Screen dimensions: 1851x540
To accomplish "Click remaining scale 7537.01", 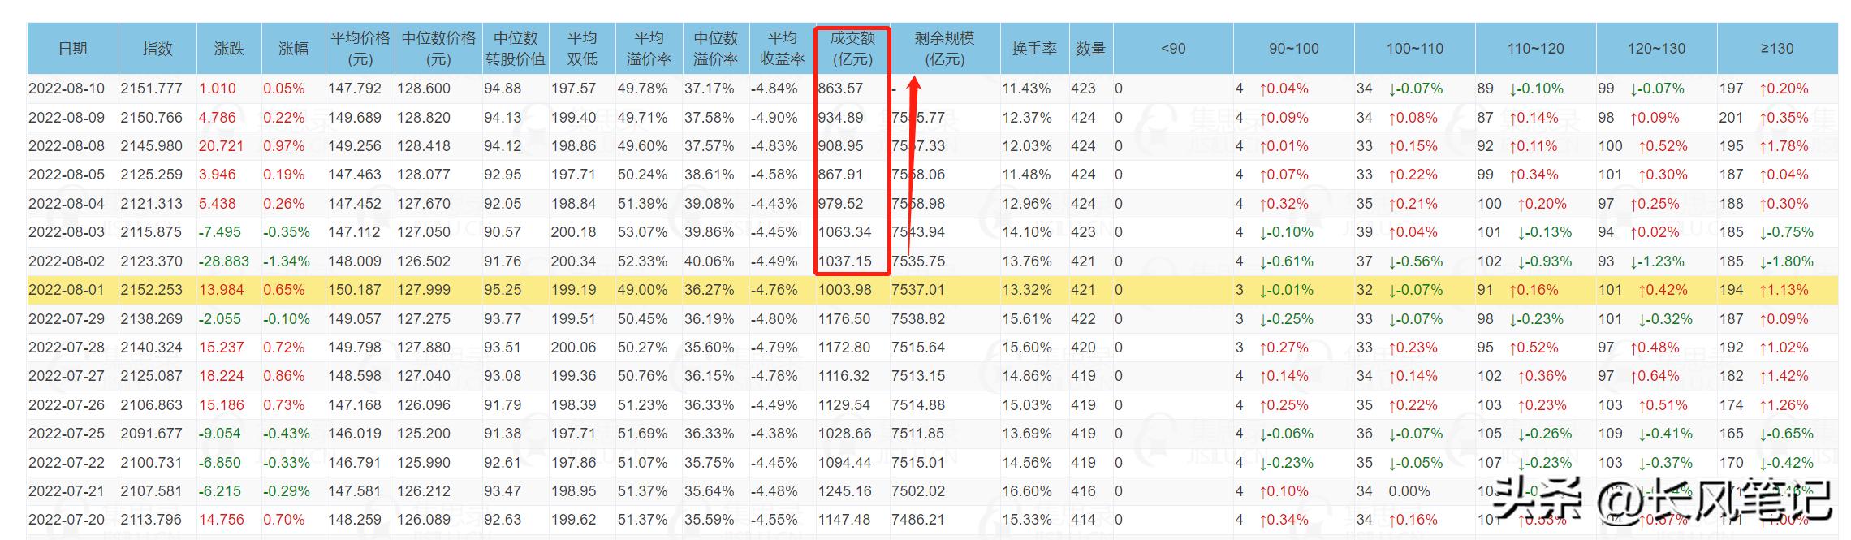I will click(x=918, y=290).
